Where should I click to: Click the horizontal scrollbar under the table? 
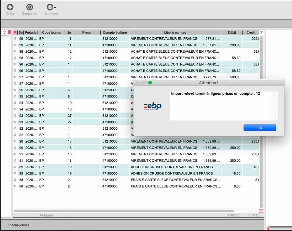pos(124,211)
